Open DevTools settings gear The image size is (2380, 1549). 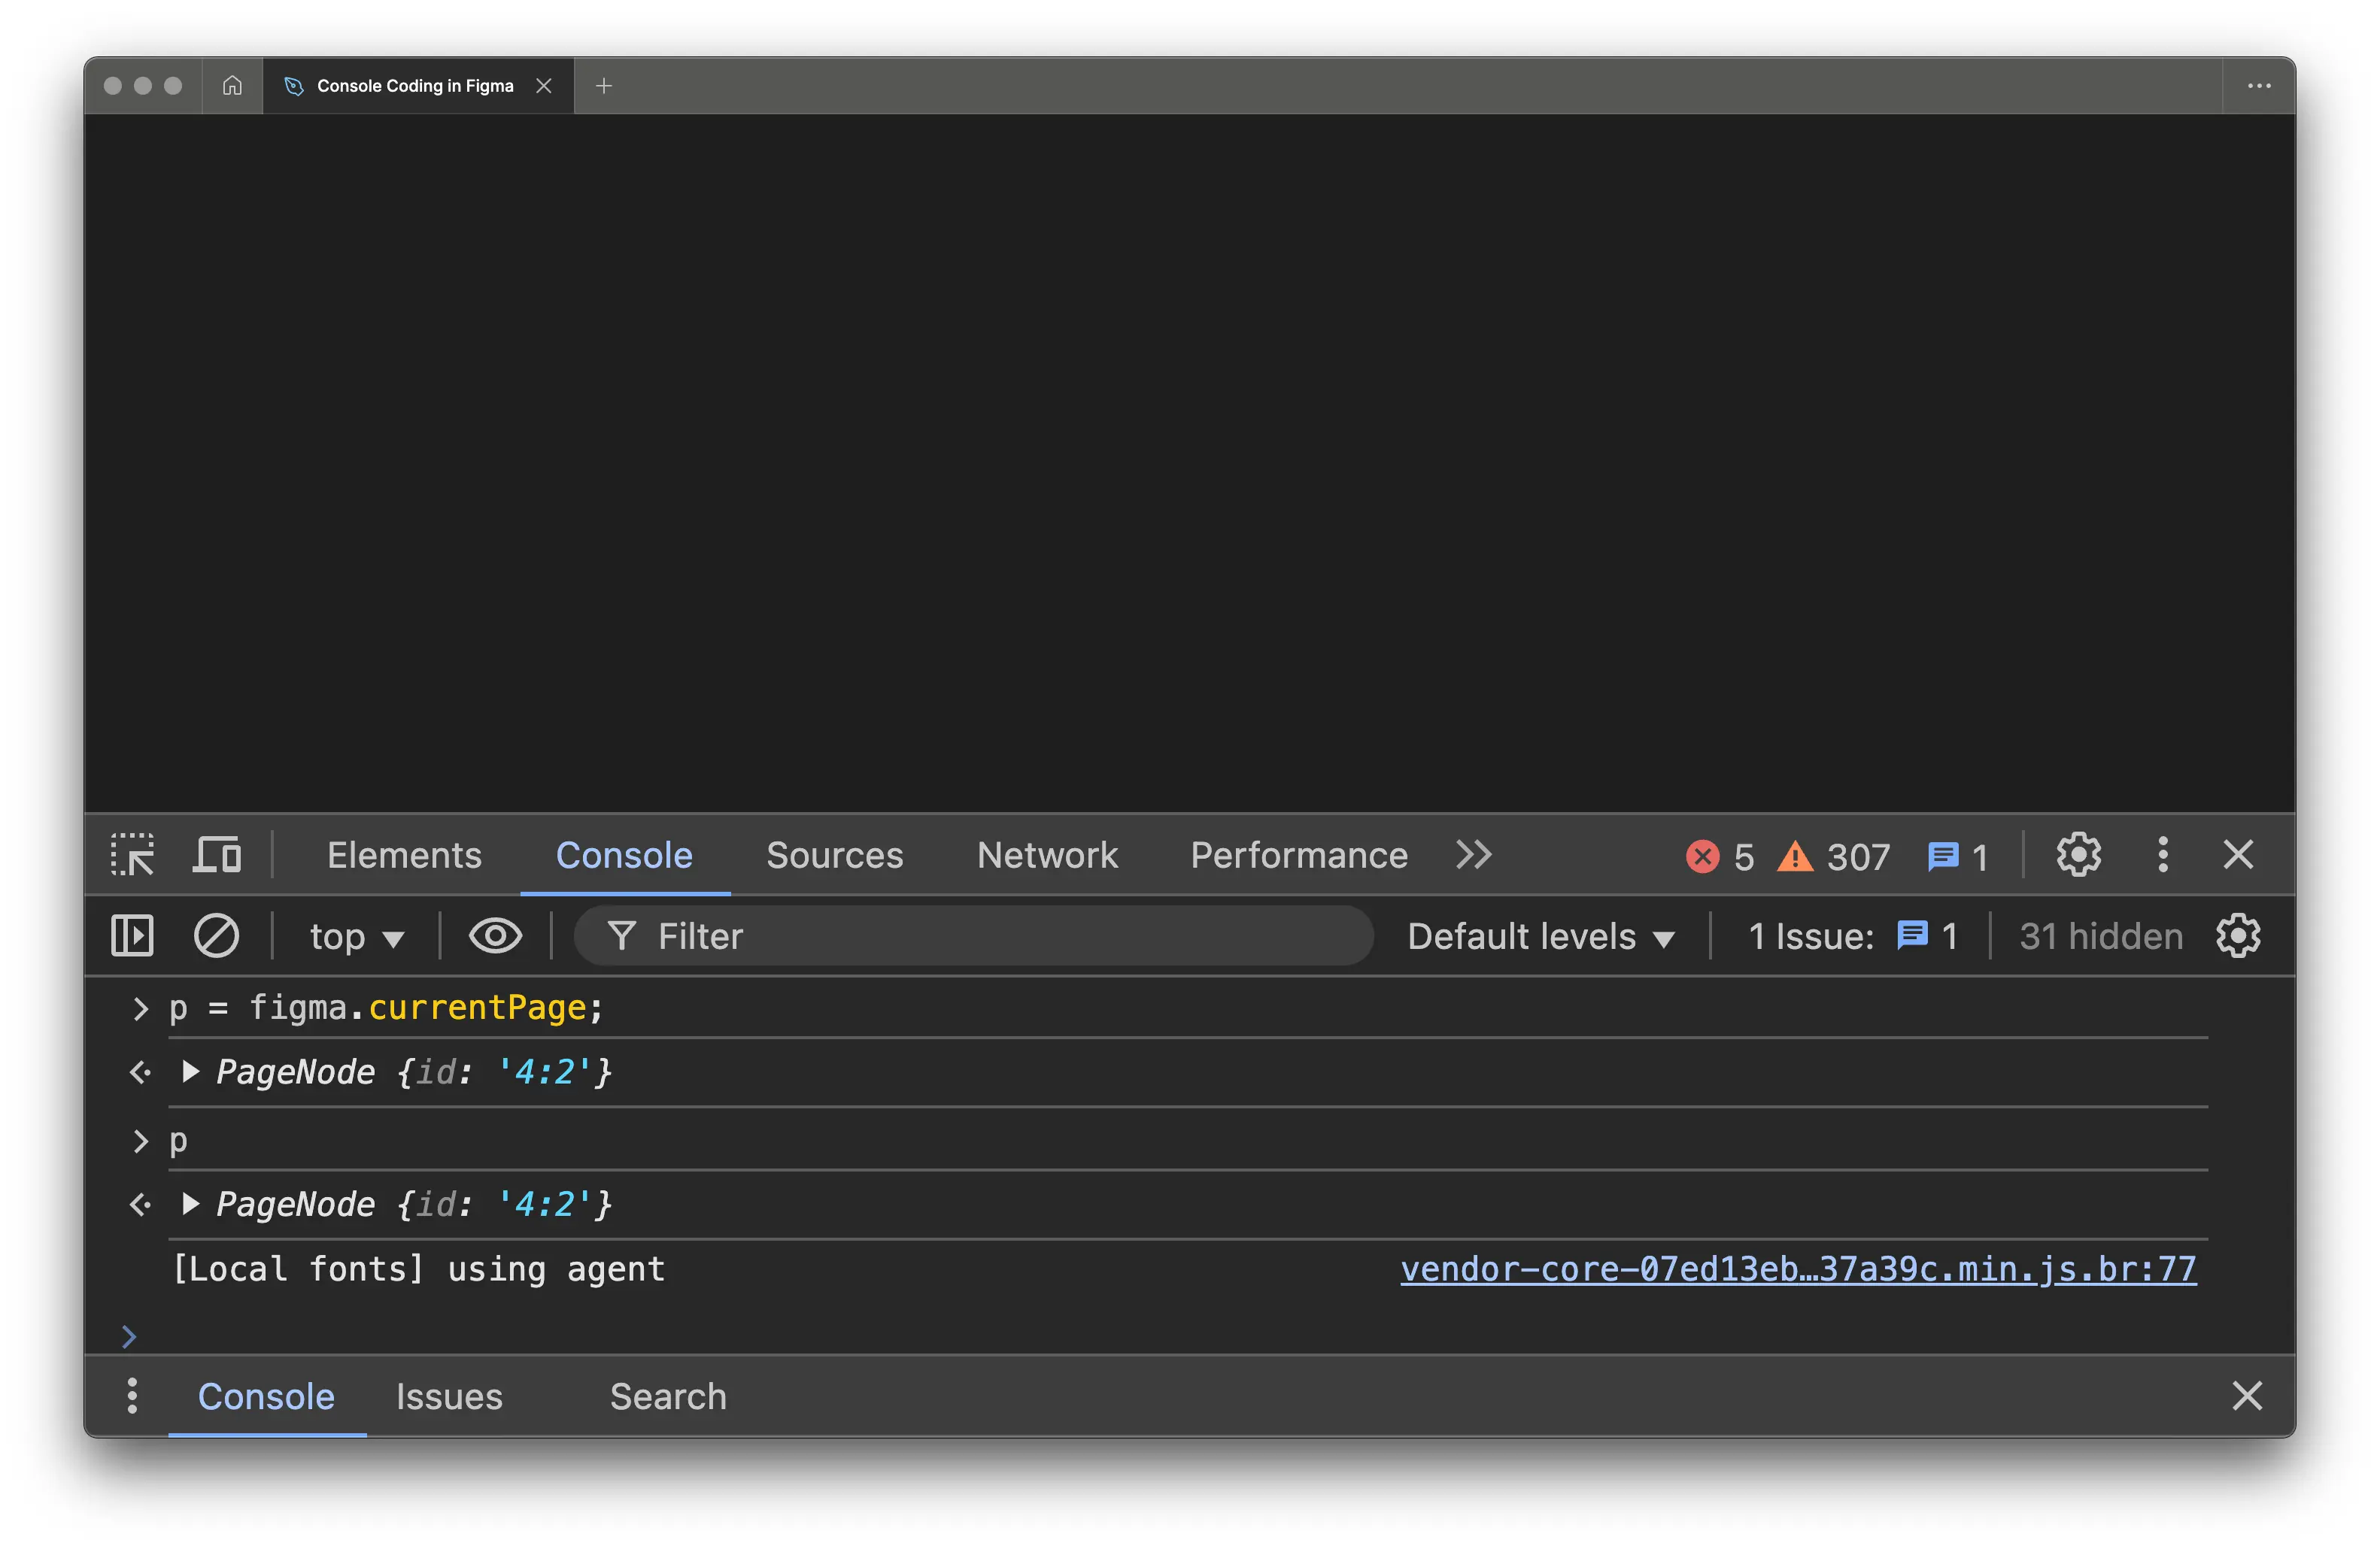tap(2078, 856)
